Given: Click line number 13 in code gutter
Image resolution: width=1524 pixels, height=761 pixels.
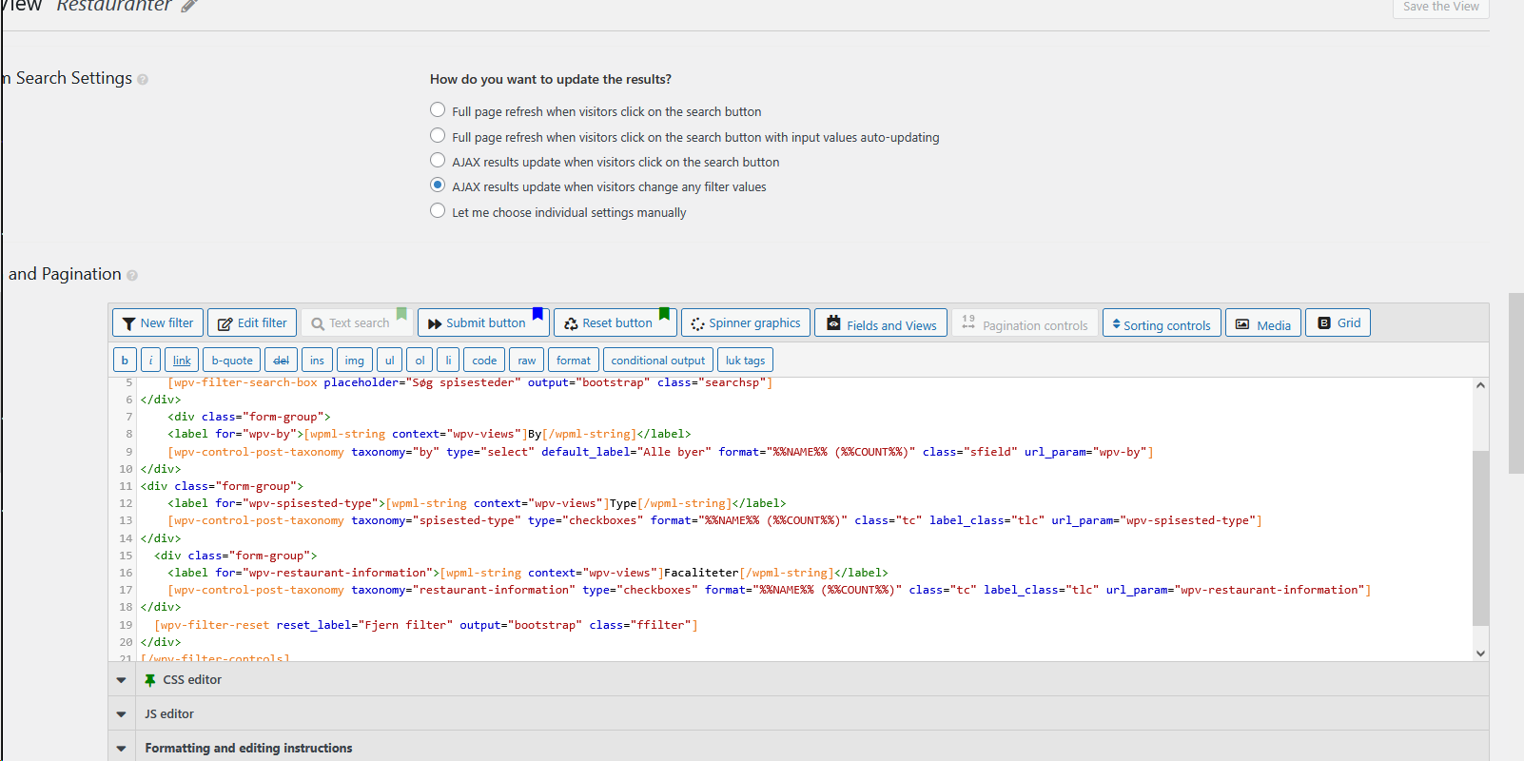Looking at the screenshot, I should [x=126, y=521].
